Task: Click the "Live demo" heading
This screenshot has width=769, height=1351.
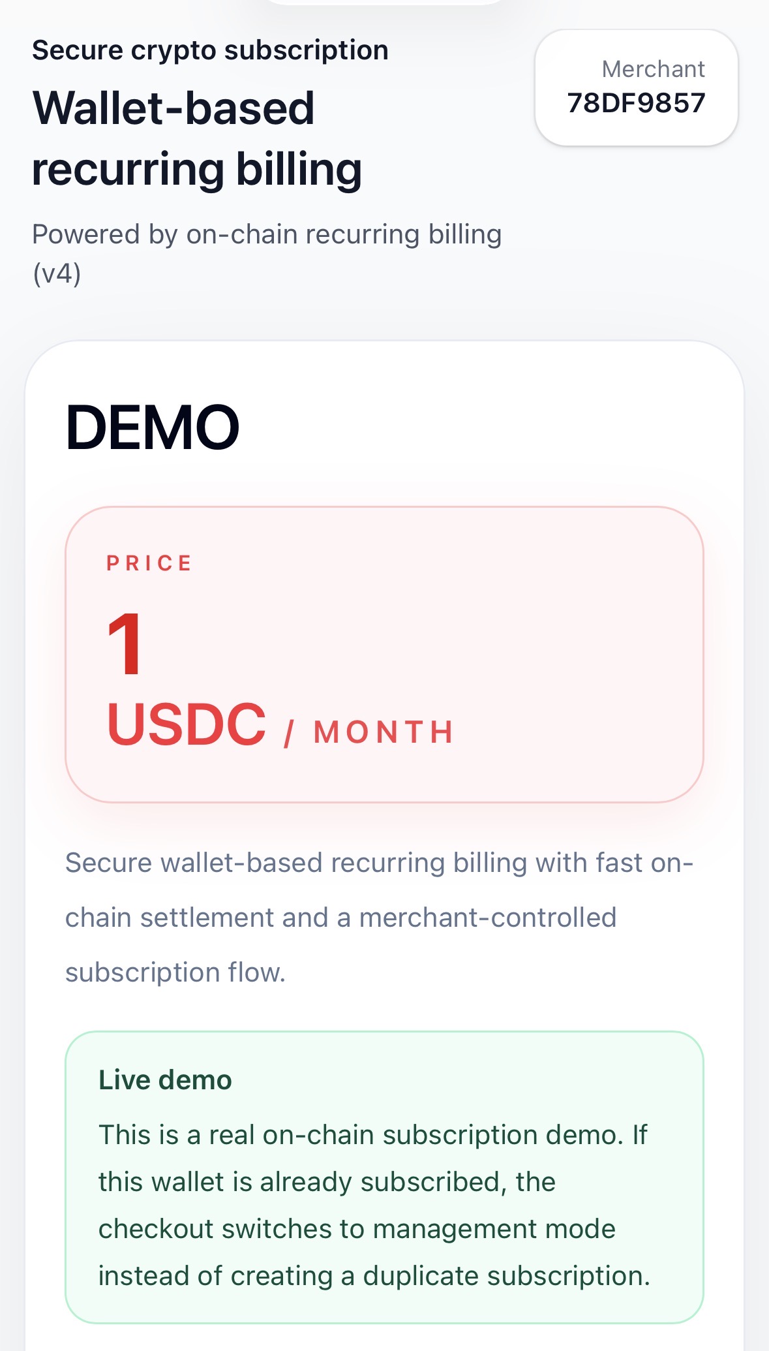Action: (165, 1080)
